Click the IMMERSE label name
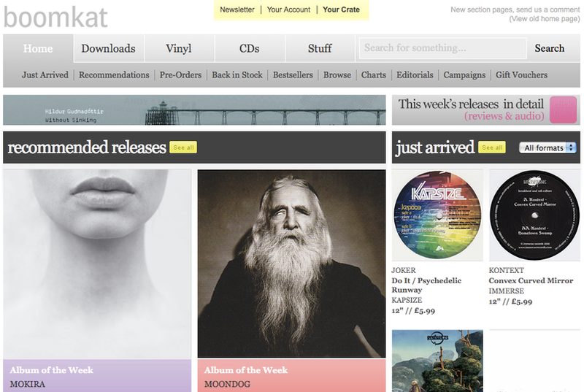This screenshot has width=584, height=392. [x=507, y=291]
